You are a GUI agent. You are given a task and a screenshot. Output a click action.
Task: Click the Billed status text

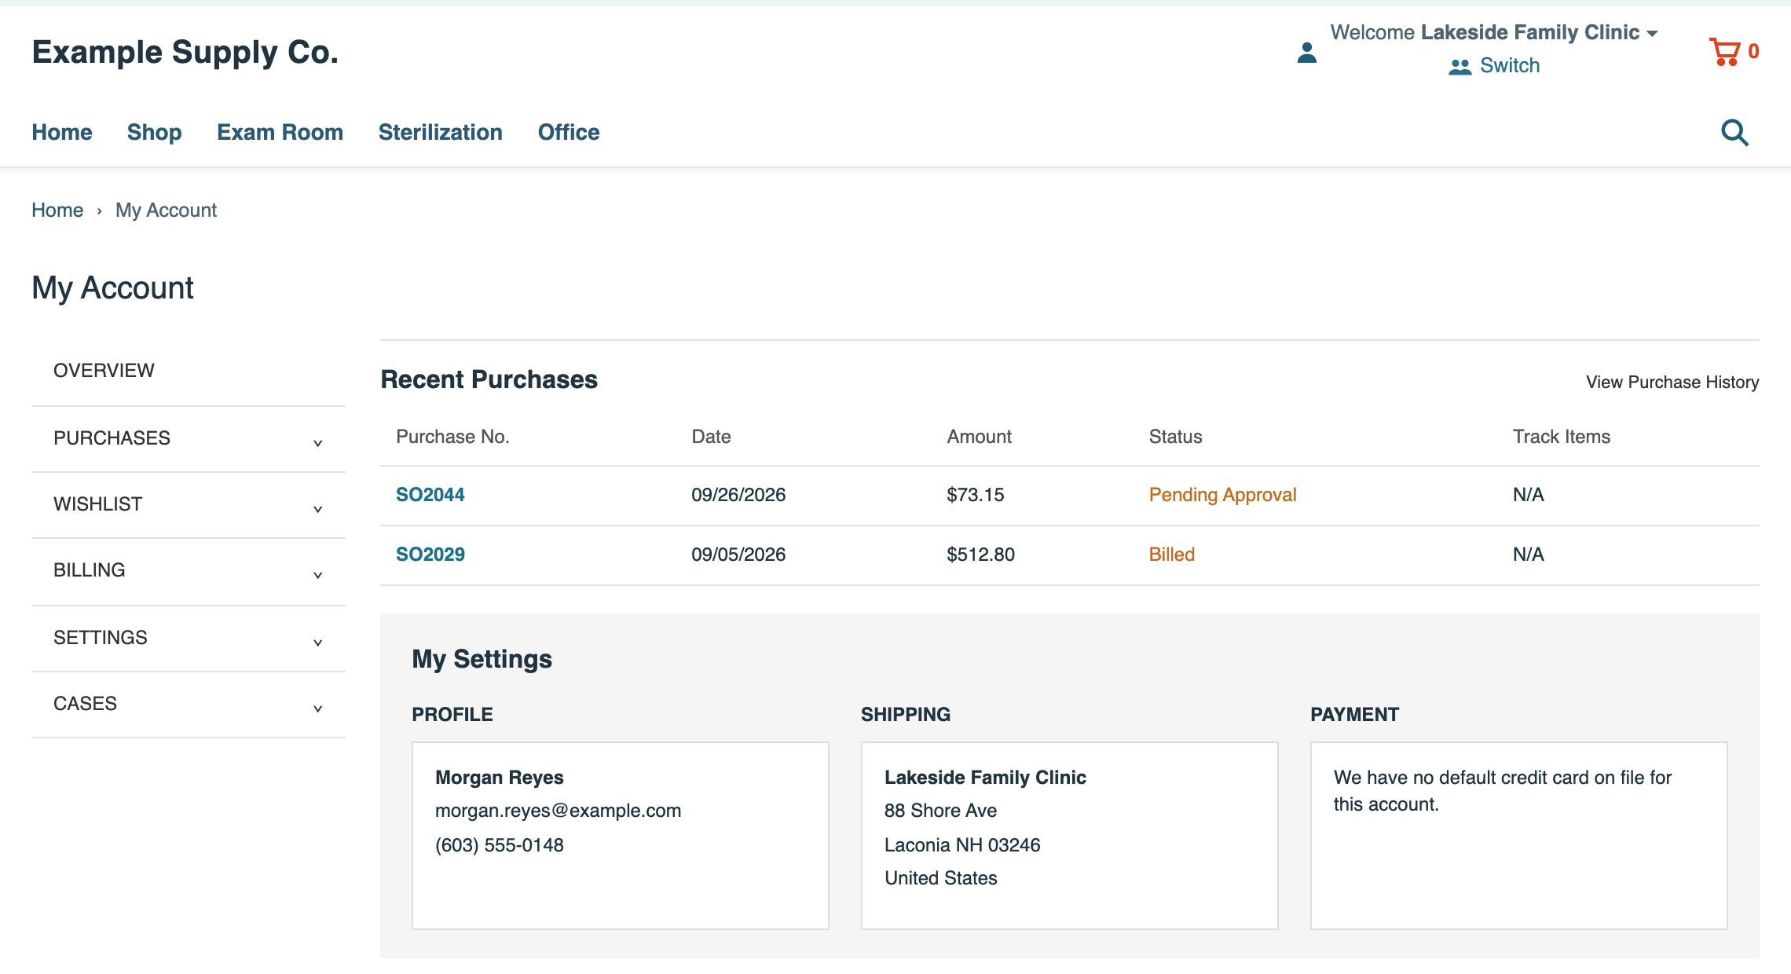[1172, 555]
